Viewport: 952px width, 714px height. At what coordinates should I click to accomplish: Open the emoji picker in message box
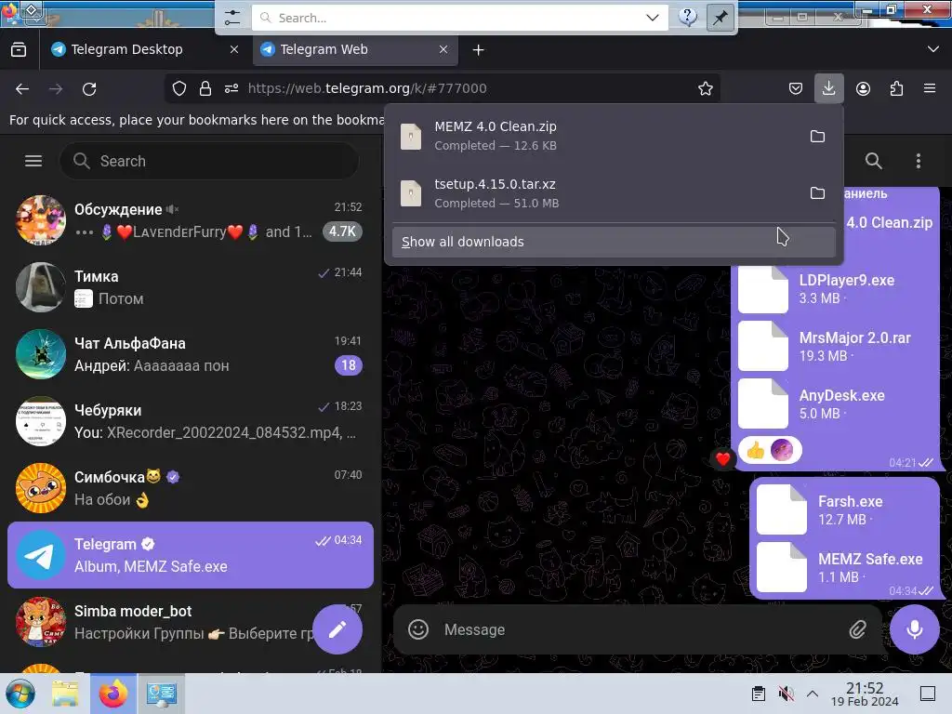(x=418, y=629)
